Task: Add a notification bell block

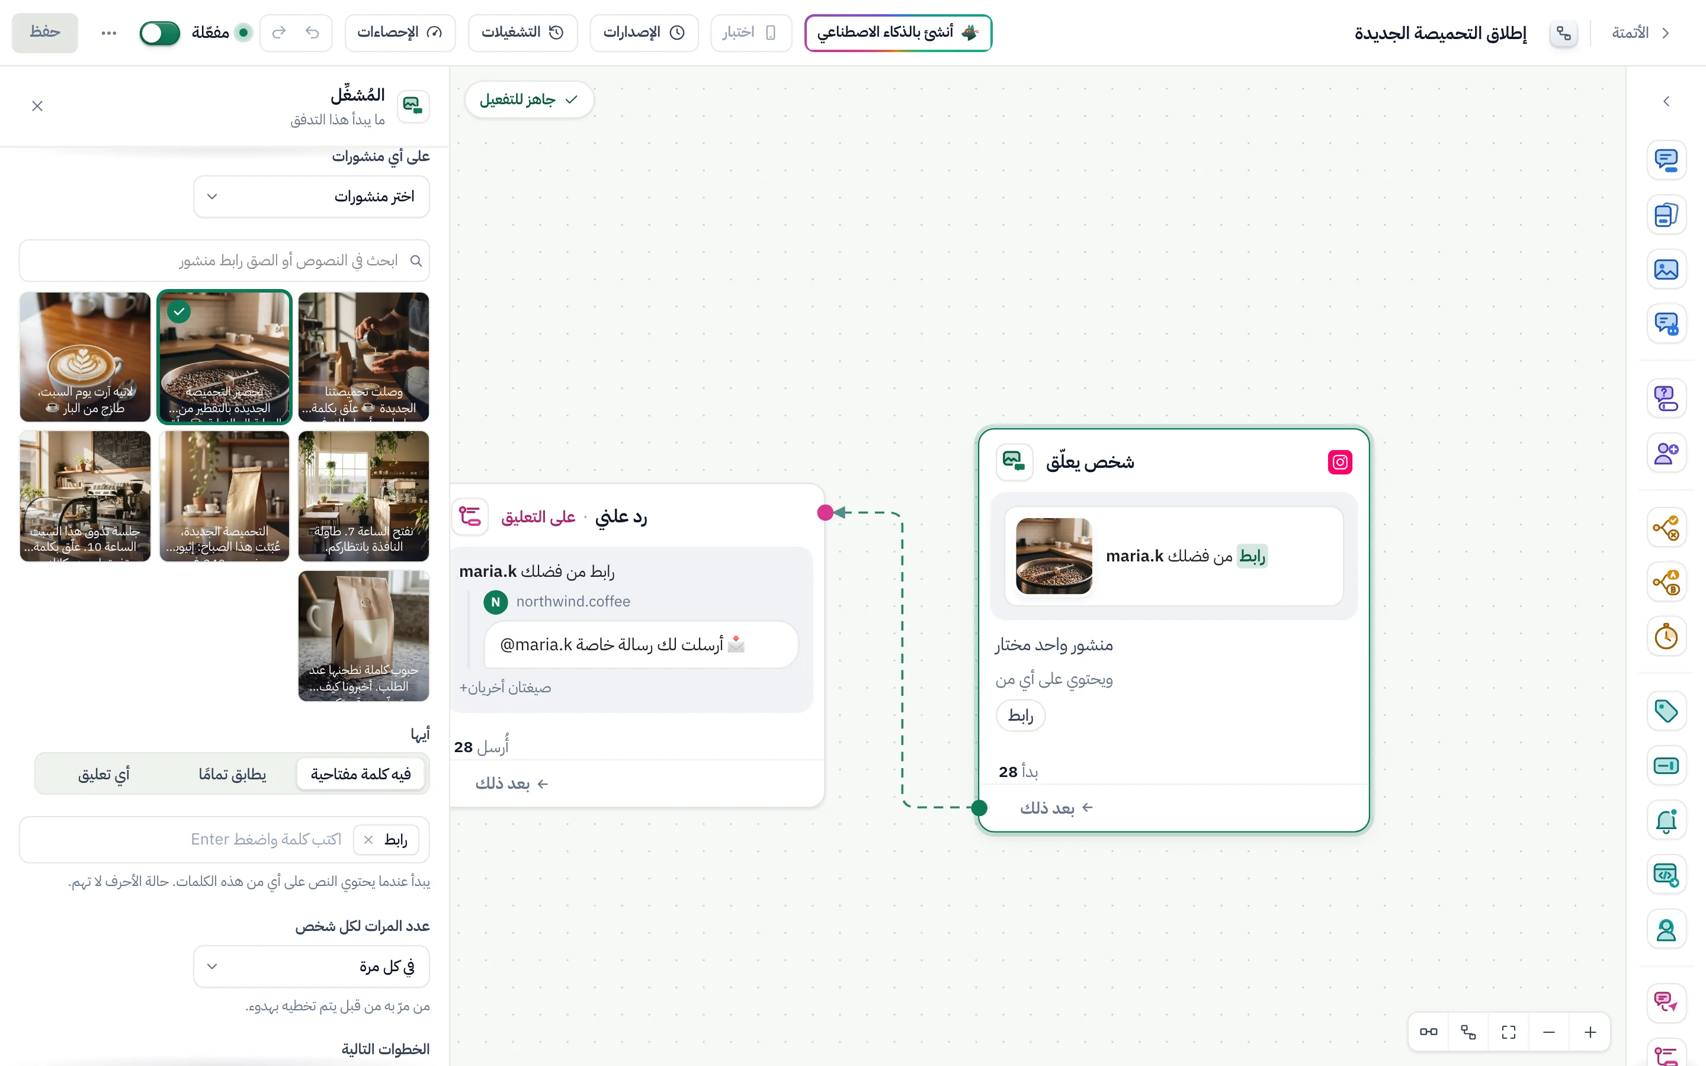Action: coord(1666,821)
